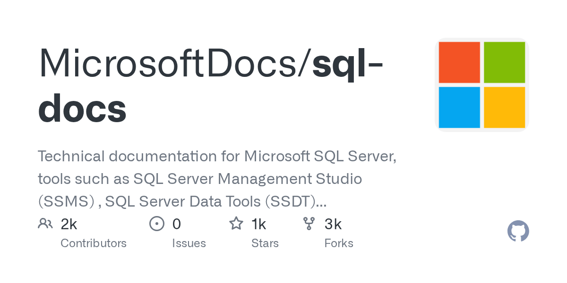Image resolution: width=567 pixels, height=283 pixels.
Task: Click the 0 Issues count
Action: point(177,224)
